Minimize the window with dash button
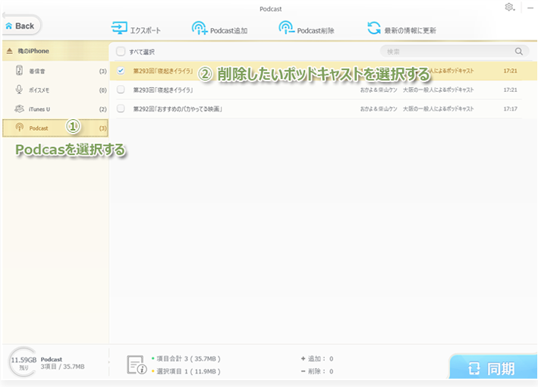This screenshot has width=538, height=387. pos(530,8)
